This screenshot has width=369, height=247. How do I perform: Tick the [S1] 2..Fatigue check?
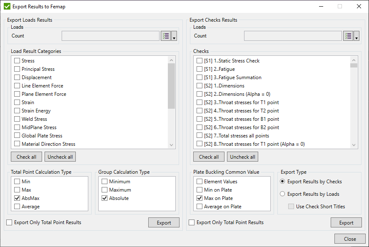(199, 69)
